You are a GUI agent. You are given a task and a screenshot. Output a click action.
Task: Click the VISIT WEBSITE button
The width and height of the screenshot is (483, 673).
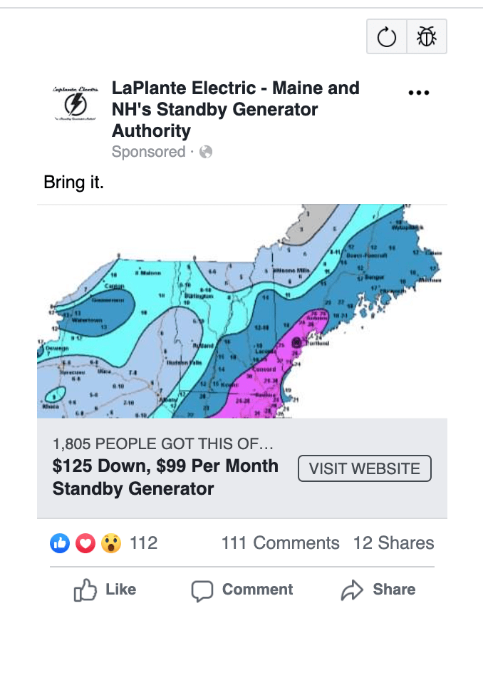[365, 468]
